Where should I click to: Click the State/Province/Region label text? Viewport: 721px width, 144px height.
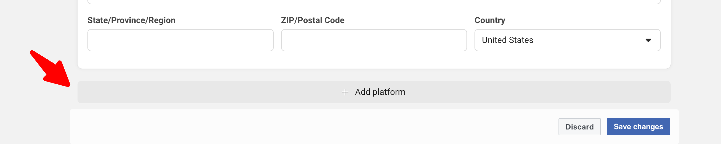click(x=131, y=20)
